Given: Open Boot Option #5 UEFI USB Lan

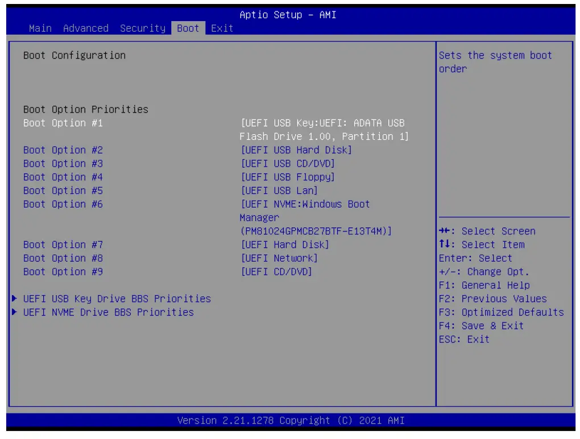Looking at the screenshot, I should [279, 191].
